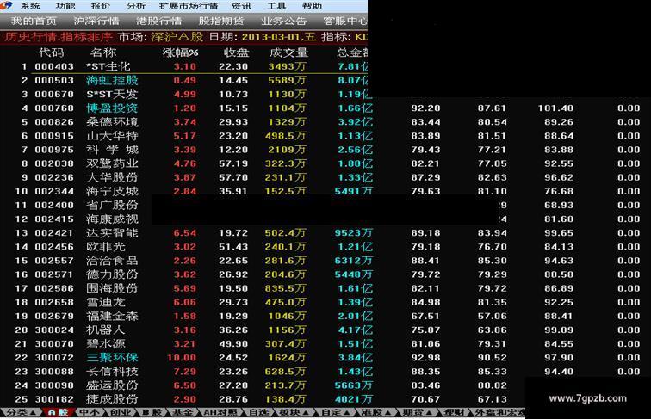Select stock 雪迪龙
This screenshot has height=419, width=651.
click(106, 303)
